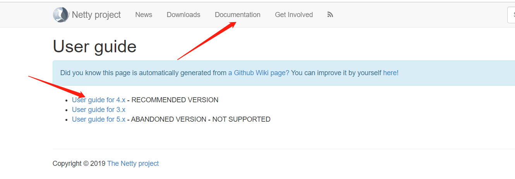Click 'ABANDONED VERSION - NOT SUPPORTED' text
Image resolution: width=515 pixels, height=179 pixels.
coord(201,119)
